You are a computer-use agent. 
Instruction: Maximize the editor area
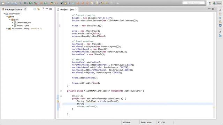click(x=213, y=9)
